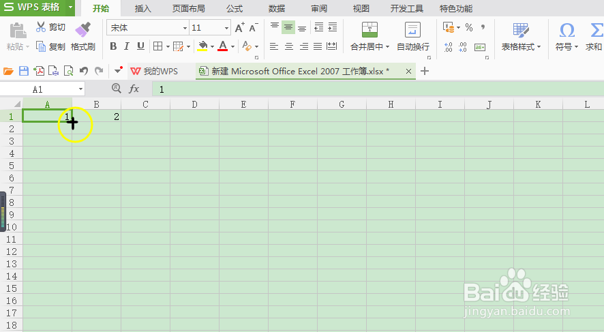Open the font name dropdown (宋体)
Screen dimensions: 604x332
click(x=185, y=28)
